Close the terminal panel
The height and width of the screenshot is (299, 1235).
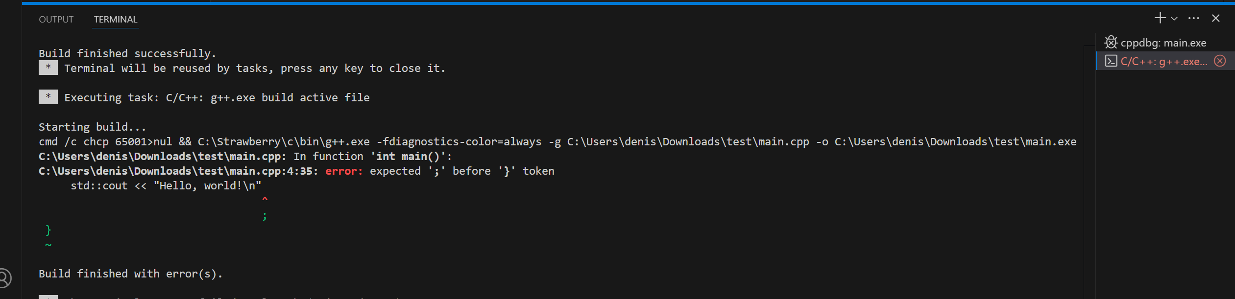[1216, 19]
